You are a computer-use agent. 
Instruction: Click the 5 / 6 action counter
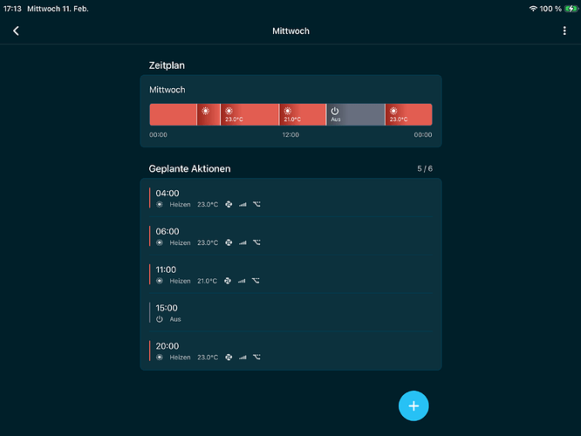tap(425, 168)
